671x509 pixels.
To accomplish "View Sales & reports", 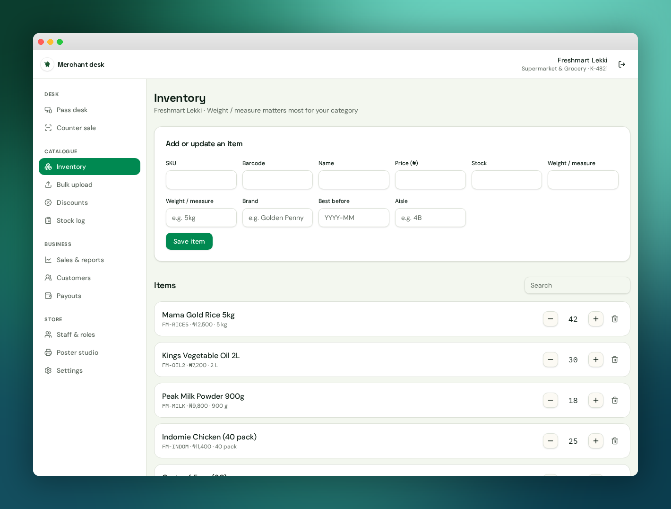I will (89, 260).
